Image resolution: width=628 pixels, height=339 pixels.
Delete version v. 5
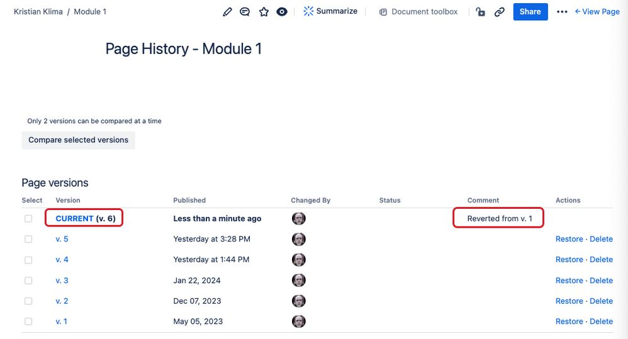point(601,239)
